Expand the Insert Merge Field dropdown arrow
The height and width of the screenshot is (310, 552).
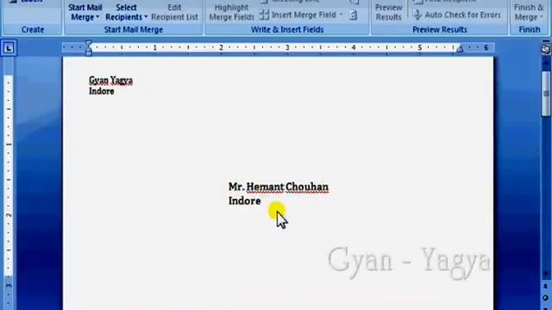[341, 15]
